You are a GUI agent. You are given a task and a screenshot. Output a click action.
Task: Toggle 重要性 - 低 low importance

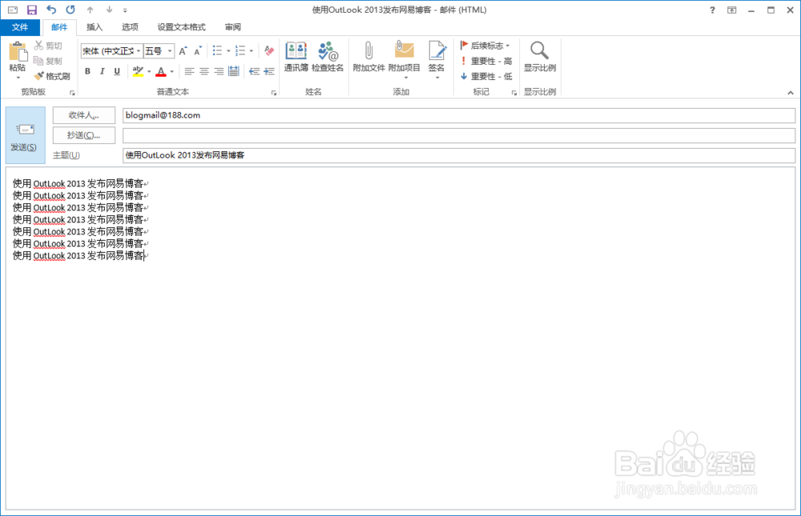[486, 76]
